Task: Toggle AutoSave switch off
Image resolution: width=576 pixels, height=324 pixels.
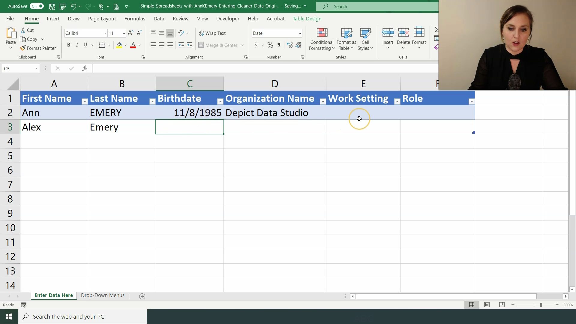Action: pyautogui.click(x=37, y=6)
